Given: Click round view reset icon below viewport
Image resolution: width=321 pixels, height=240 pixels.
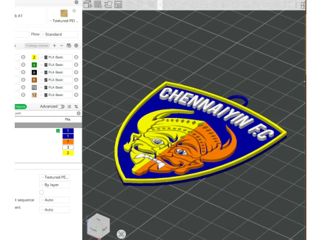Looking at the screenshot, I should [x=121, y=234].
